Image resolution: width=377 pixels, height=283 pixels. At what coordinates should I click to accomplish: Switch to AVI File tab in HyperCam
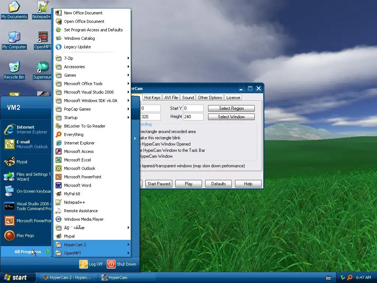tap(171, 97)
